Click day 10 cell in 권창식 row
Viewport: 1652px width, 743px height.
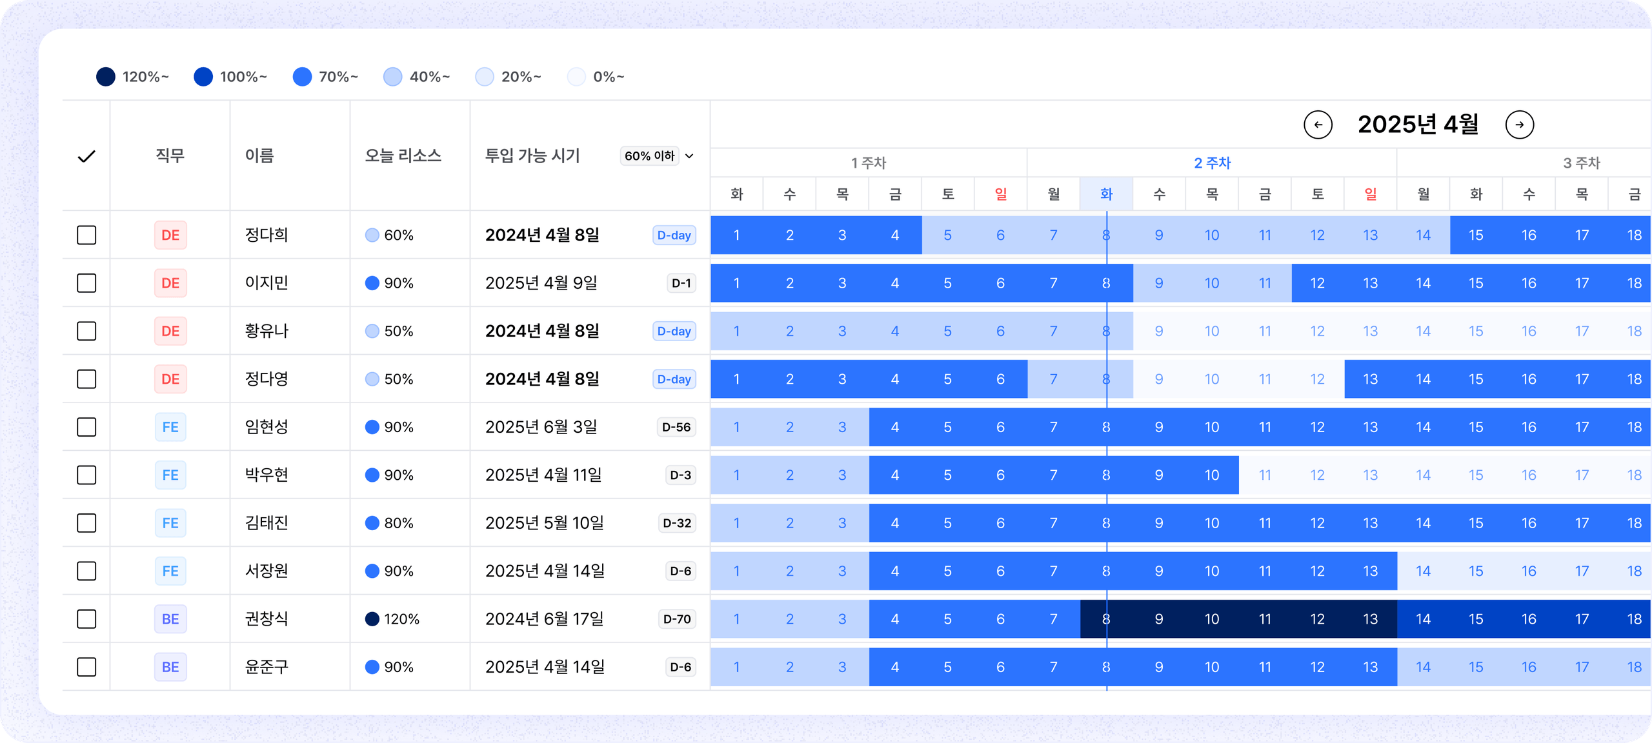(x=1212, y=619)
